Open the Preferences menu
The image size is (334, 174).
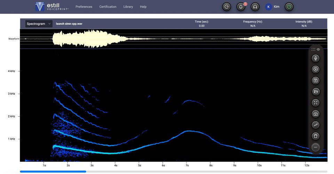coord(84,7)
